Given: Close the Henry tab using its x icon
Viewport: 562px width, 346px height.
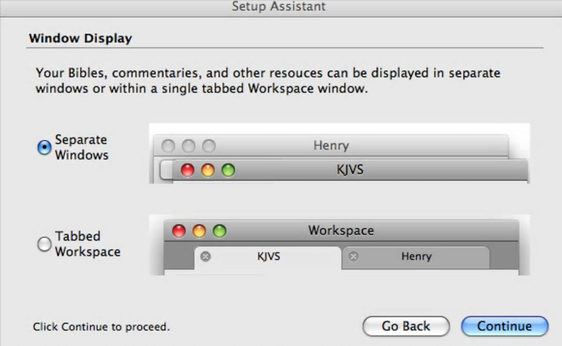Looking at the screenshot, I should click(354, 256).
